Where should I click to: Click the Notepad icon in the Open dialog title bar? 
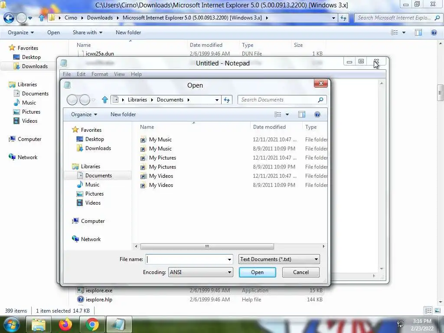[x=67, y=85]
